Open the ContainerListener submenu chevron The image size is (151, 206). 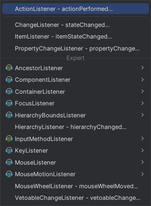pos(142,91)
